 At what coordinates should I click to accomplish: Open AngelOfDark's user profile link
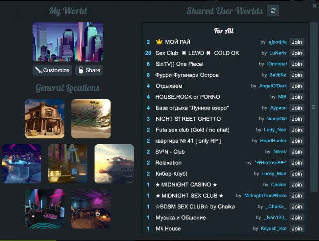273,86
